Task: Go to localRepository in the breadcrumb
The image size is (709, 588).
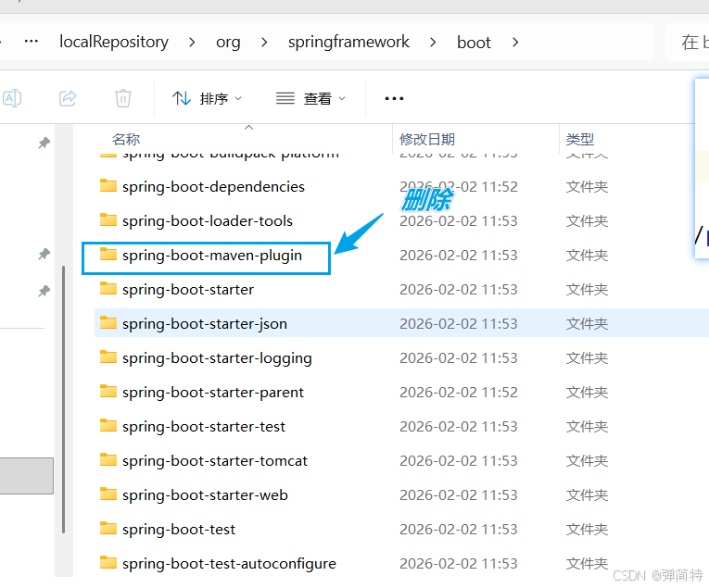Action: click(114, 42)
